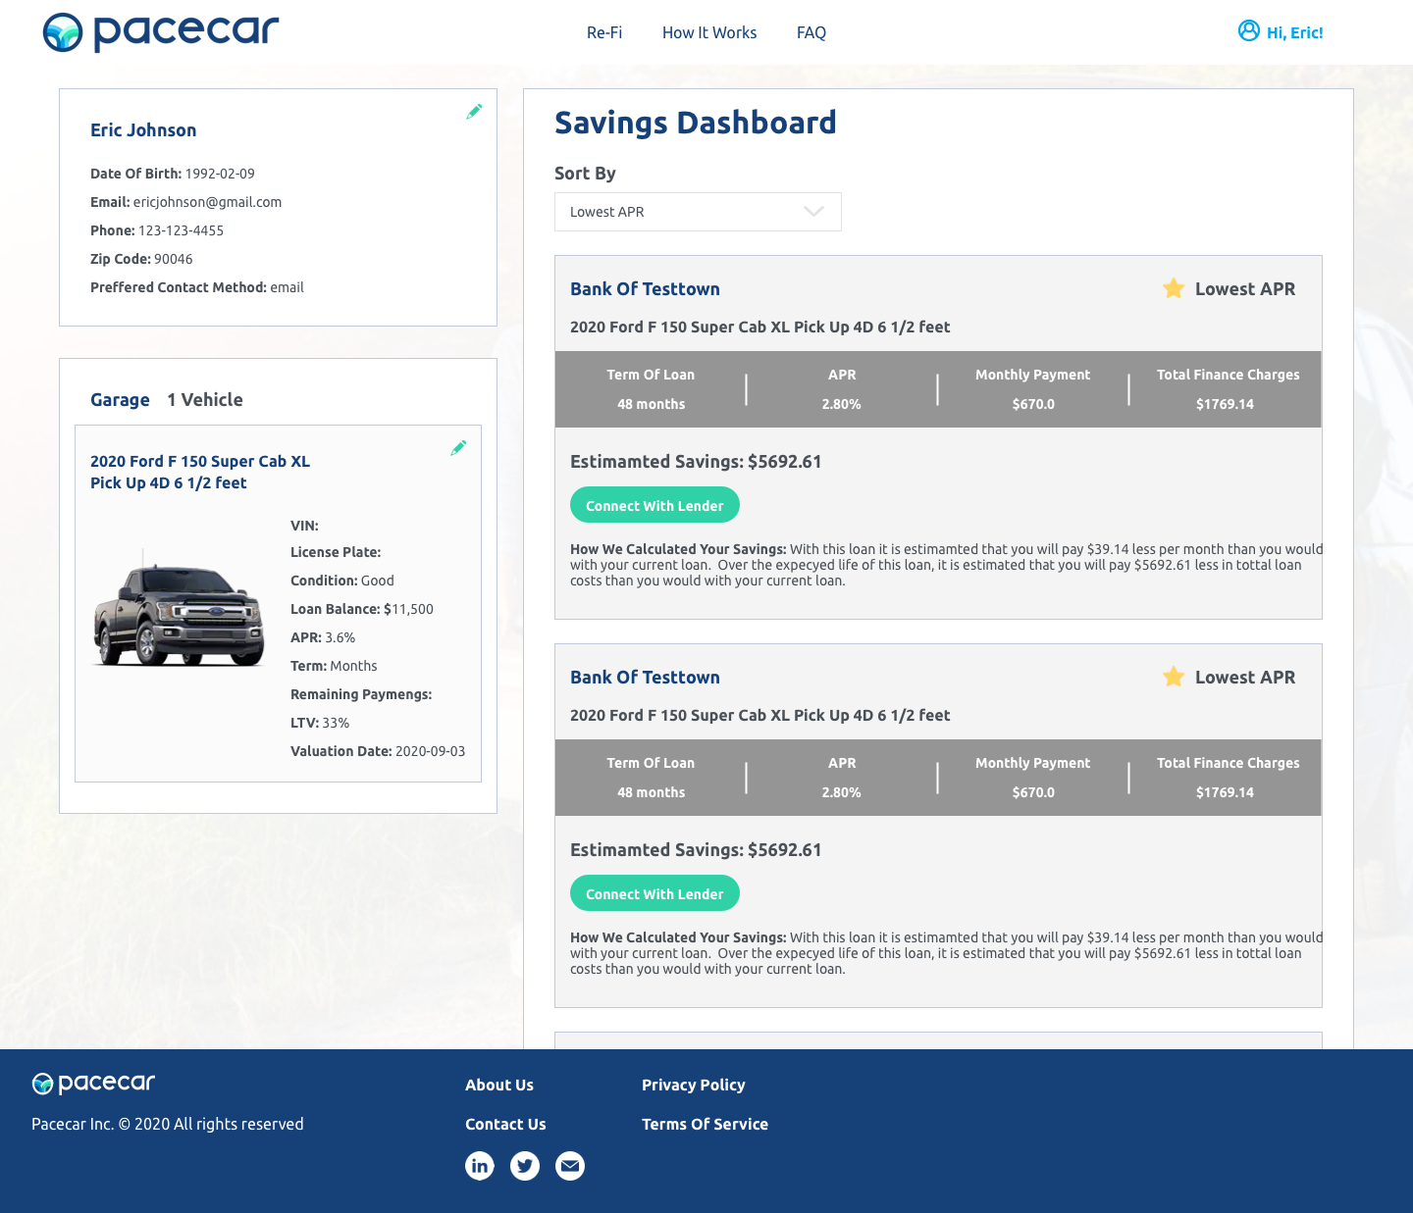Image resolution: width=1413 pixels, height=1213 pixels.
Task: Click the Valuation Date 2020-09-03 entry
Action: (x=378, y=751)
